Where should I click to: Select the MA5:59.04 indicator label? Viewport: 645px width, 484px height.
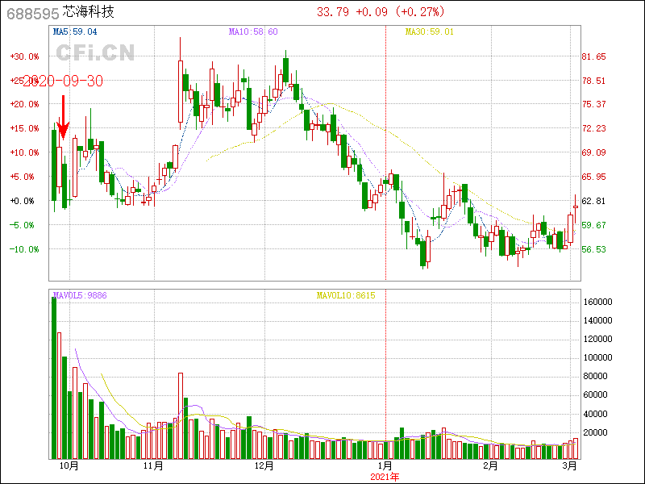(74, 32)
